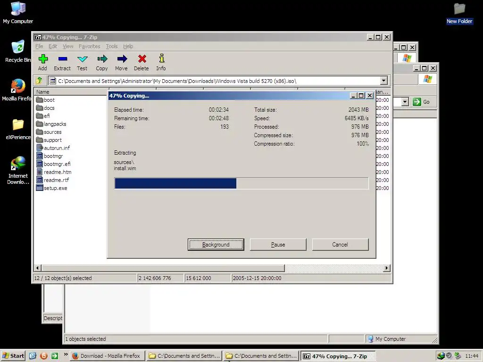Select the support folder icon
The width and height of the screenshot is (483, 362).
[40, 140]
